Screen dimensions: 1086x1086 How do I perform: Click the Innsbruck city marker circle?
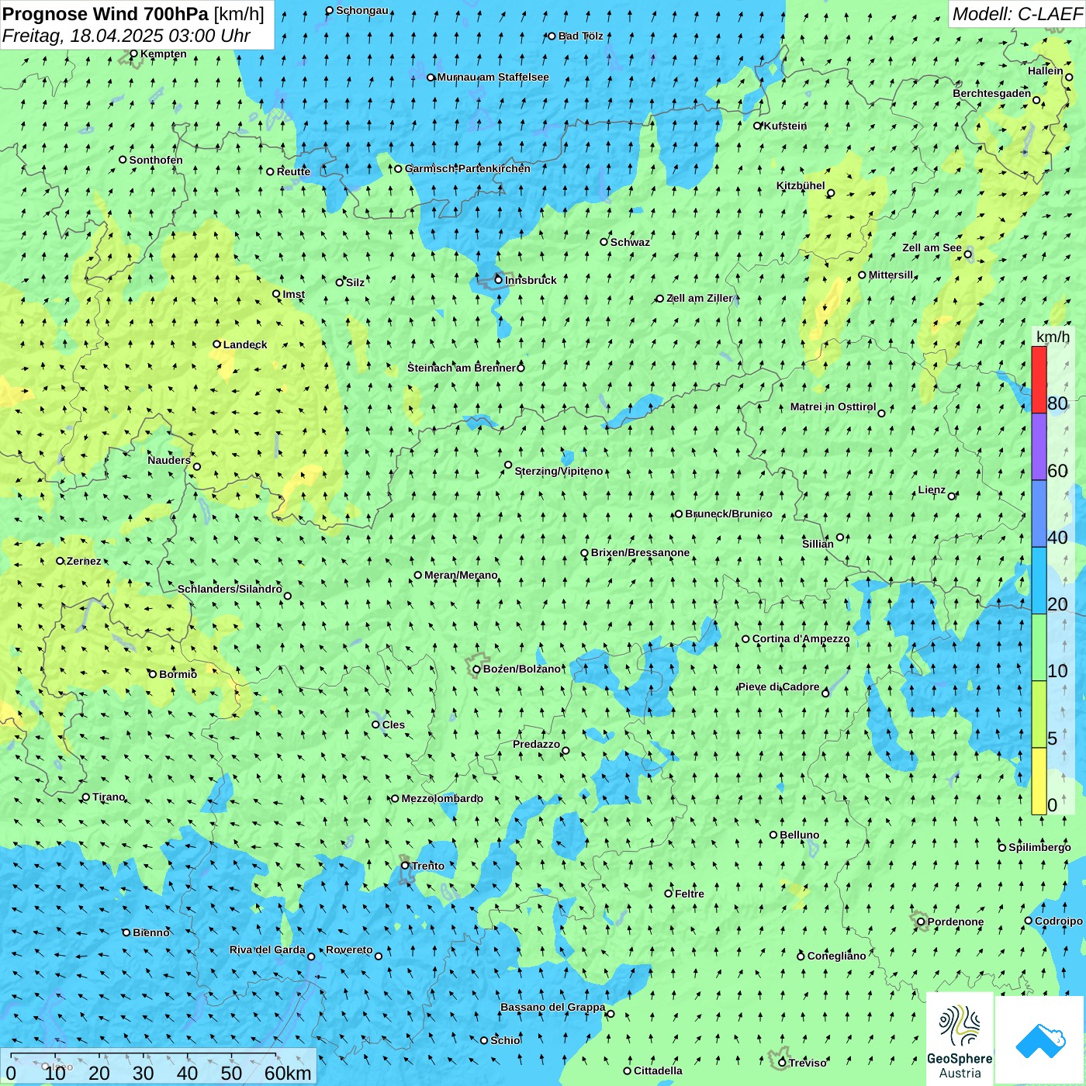(x=499, y=279)
